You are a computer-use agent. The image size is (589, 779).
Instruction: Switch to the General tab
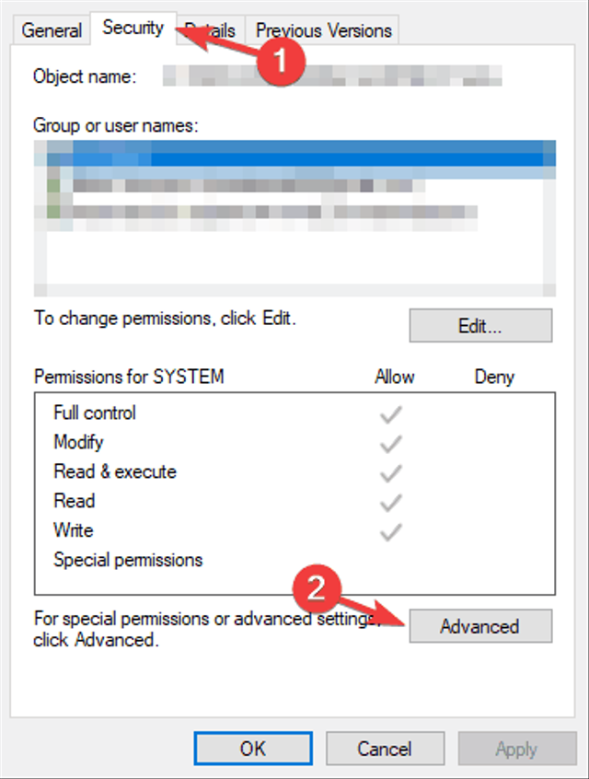(52, 30)
